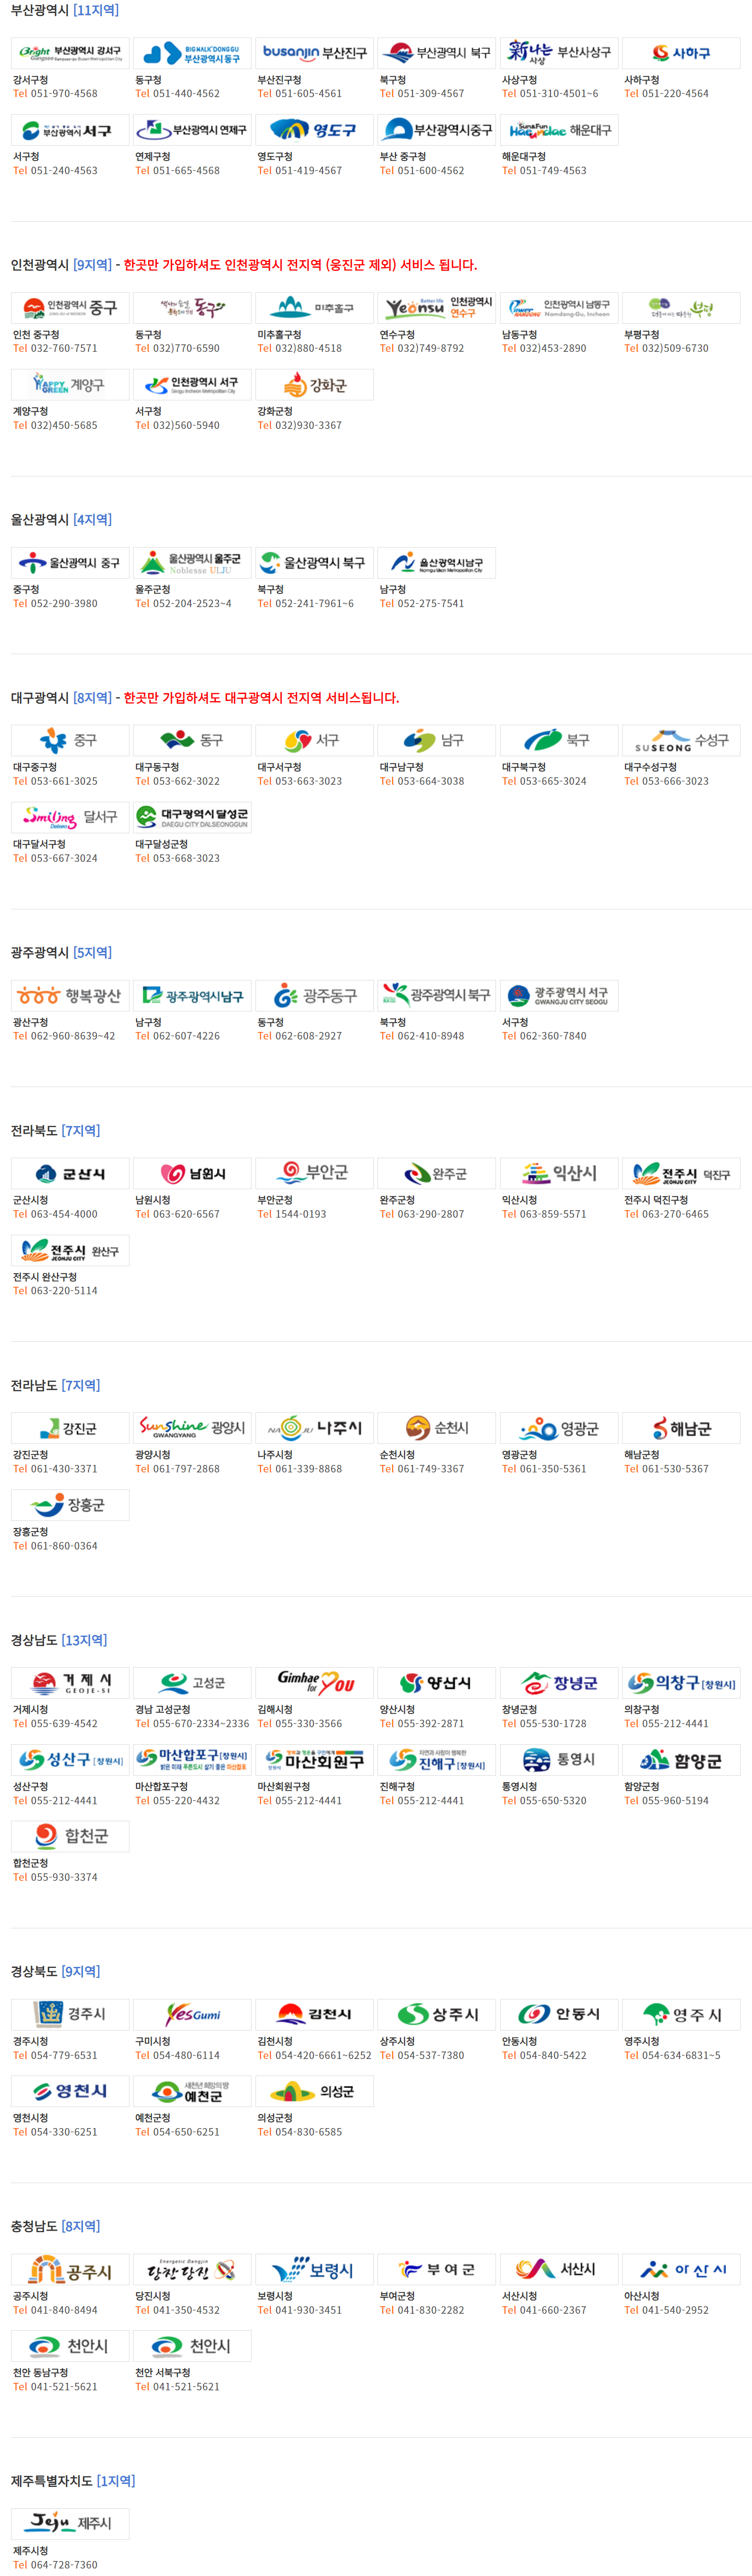The image size is (752, 2576).
Task: Click the 울주군청 link
Action: (153, 590)
